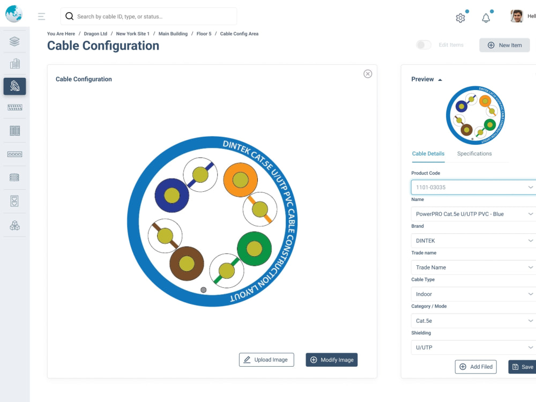Screen dimensions: 536x402
Task: Click the solid orange wire in diagram
Action: click(240, 180)
